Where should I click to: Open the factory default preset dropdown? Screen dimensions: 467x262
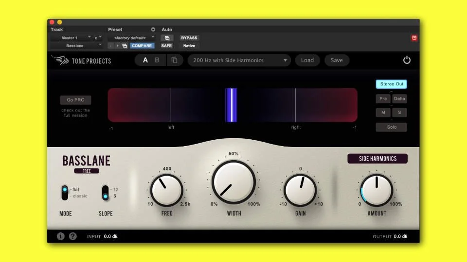coord(132,38)
